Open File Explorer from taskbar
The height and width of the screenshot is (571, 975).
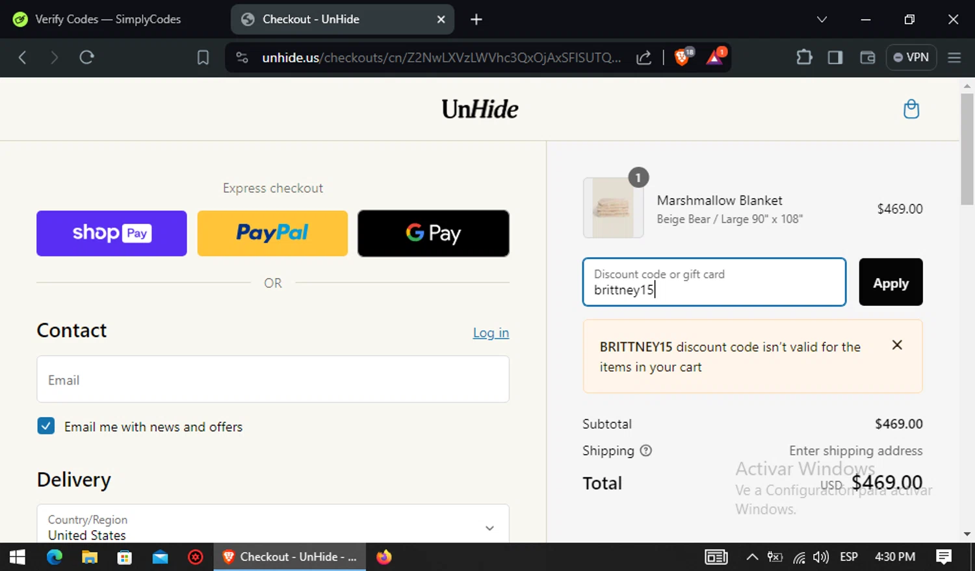tap(89, 557)
